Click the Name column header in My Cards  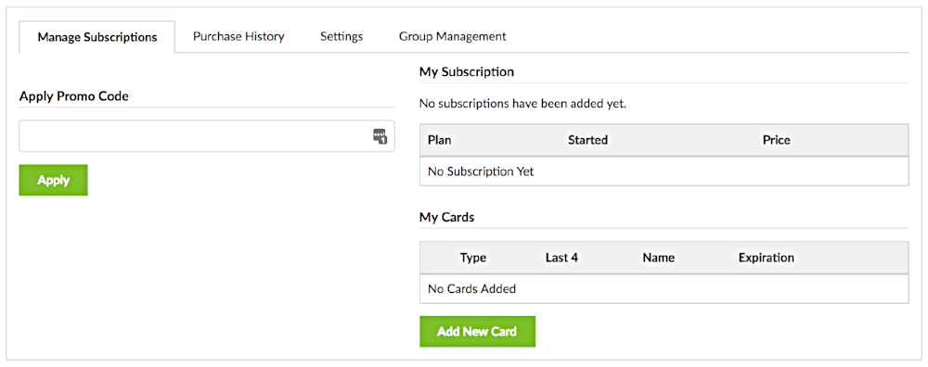(x=659, y=258)
